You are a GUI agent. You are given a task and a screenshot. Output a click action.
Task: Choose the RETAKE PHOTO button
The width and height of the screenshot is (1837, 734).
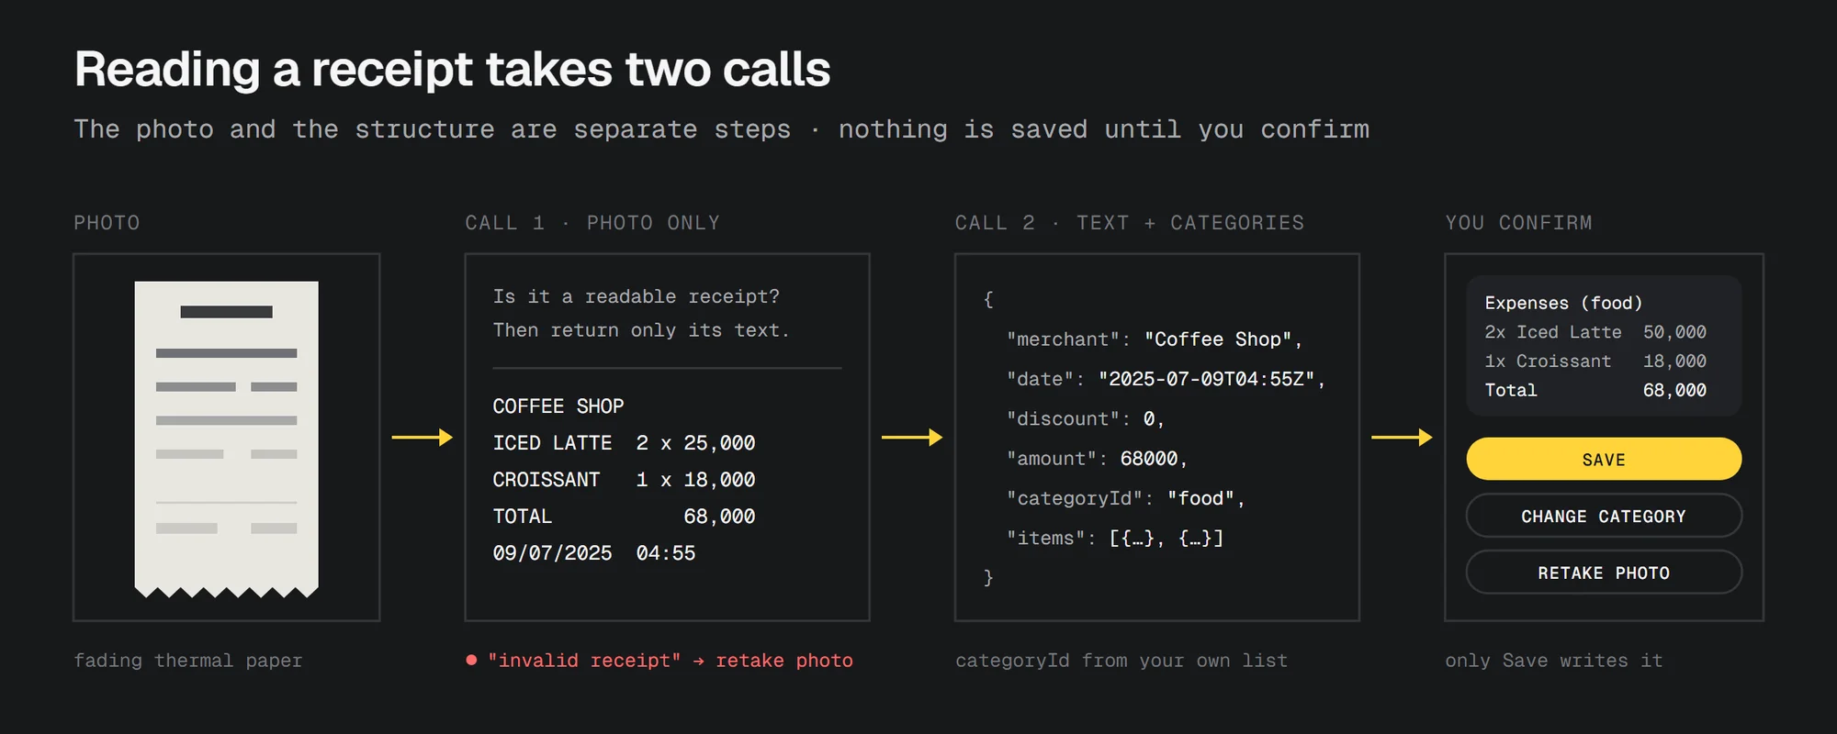click(x=1604, y=573)
